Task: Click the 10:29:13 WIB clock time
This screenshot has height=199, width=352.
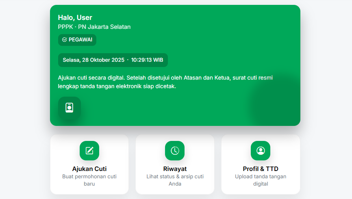Action: click(x=147, y=60)
